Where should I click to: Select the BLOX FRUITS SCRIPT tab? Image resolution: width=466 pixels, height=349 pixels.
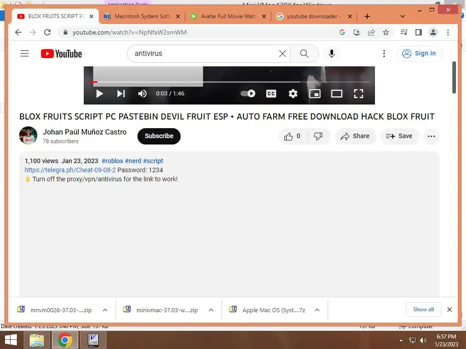(x=56, y=16)
